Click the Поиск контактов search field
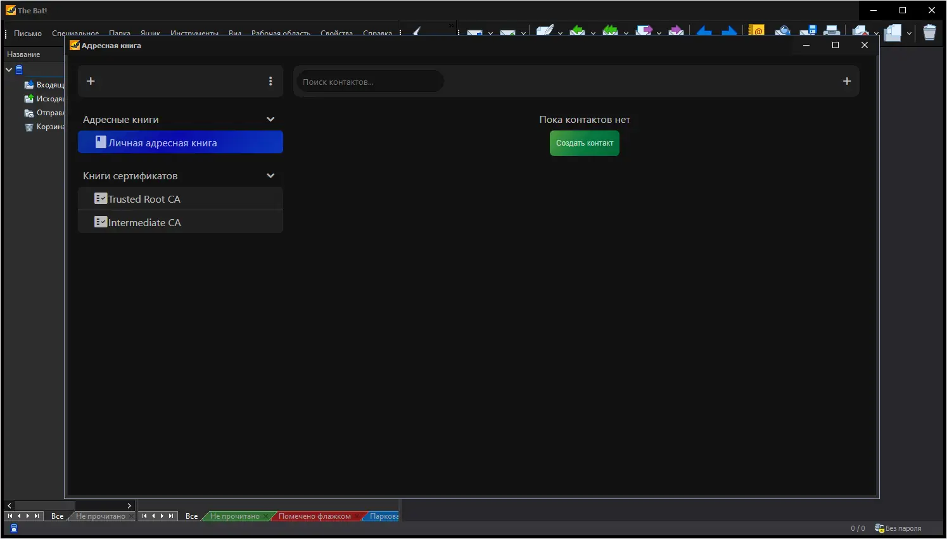Image resolution: width=947 pixels, height=539 pixels. click(x=370, y=82)
